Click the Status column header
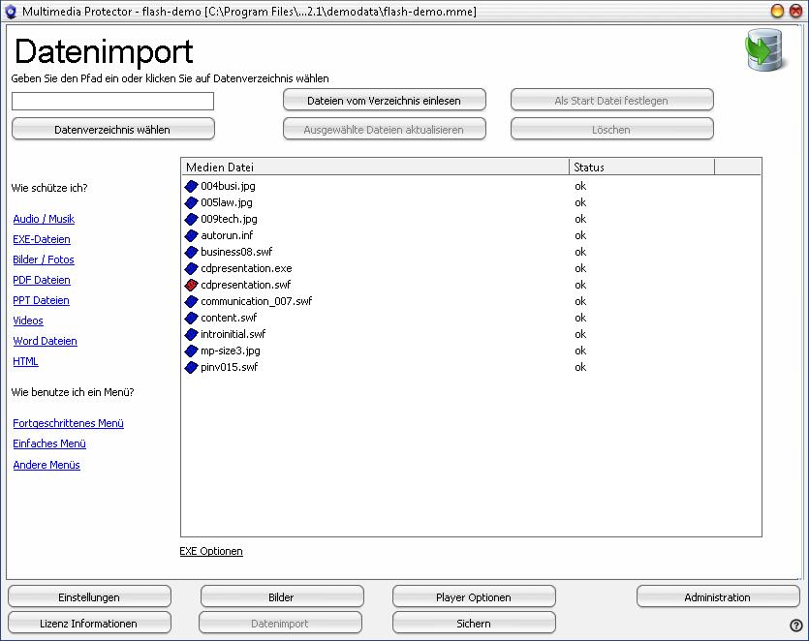Screen dimensions: 809x641 [640, 168]
